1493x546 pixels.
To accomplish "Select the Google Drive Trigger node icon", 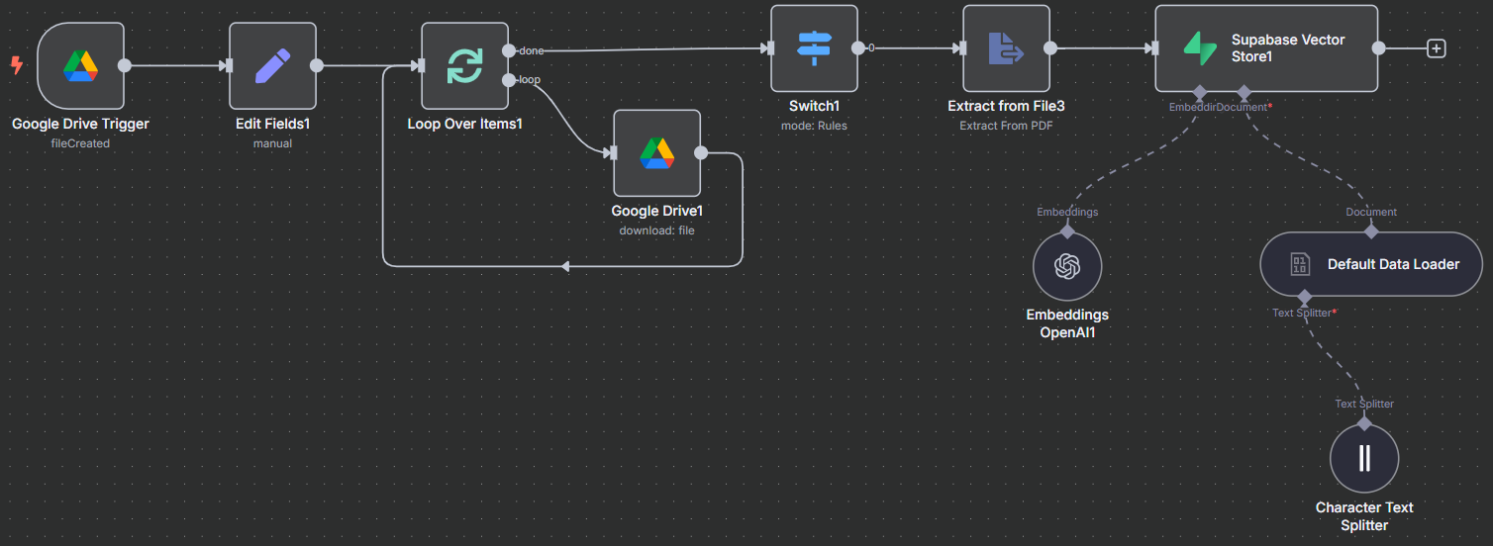I will [x=80, y=66].
